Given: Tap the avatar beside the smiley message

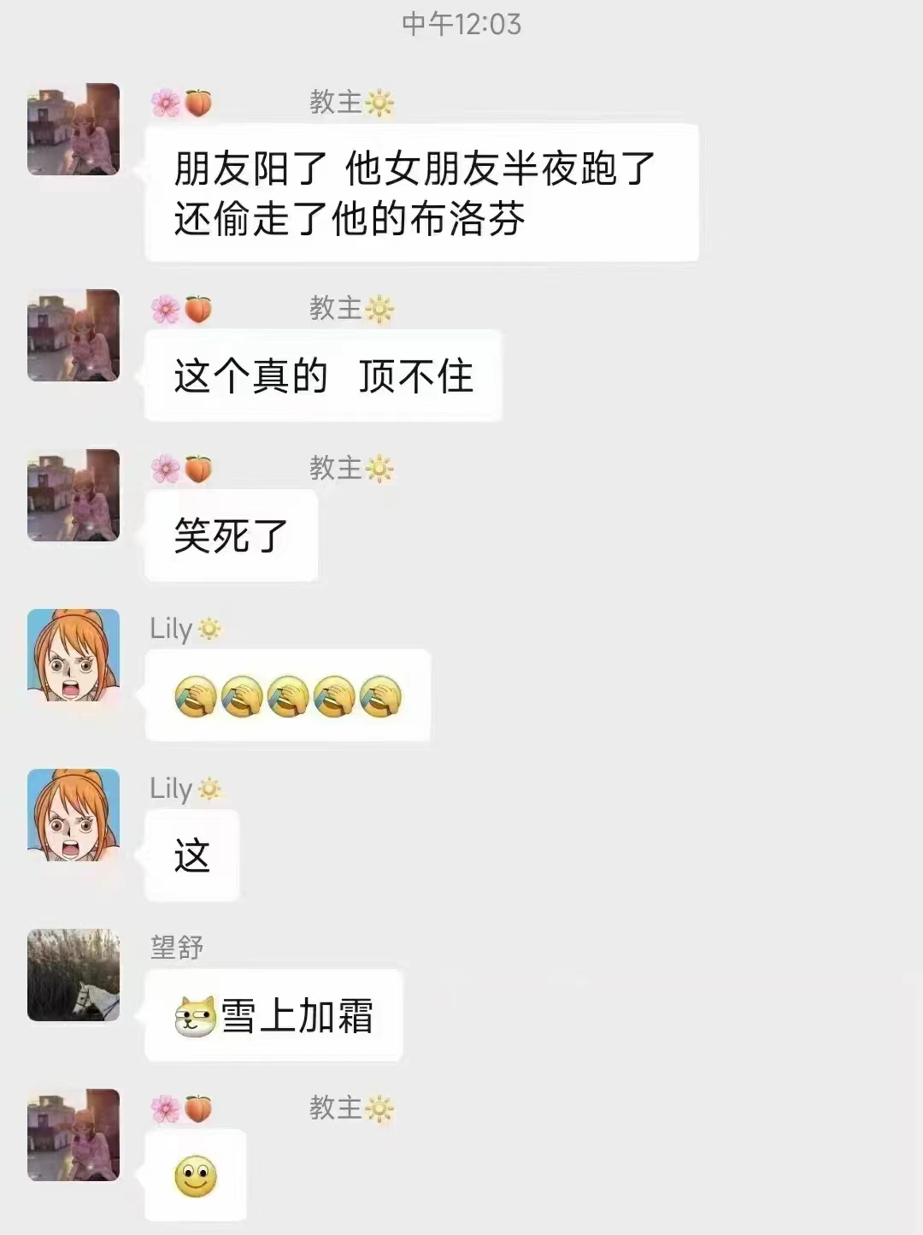Looking at the screenshot, I should (x=73, y=1135).
